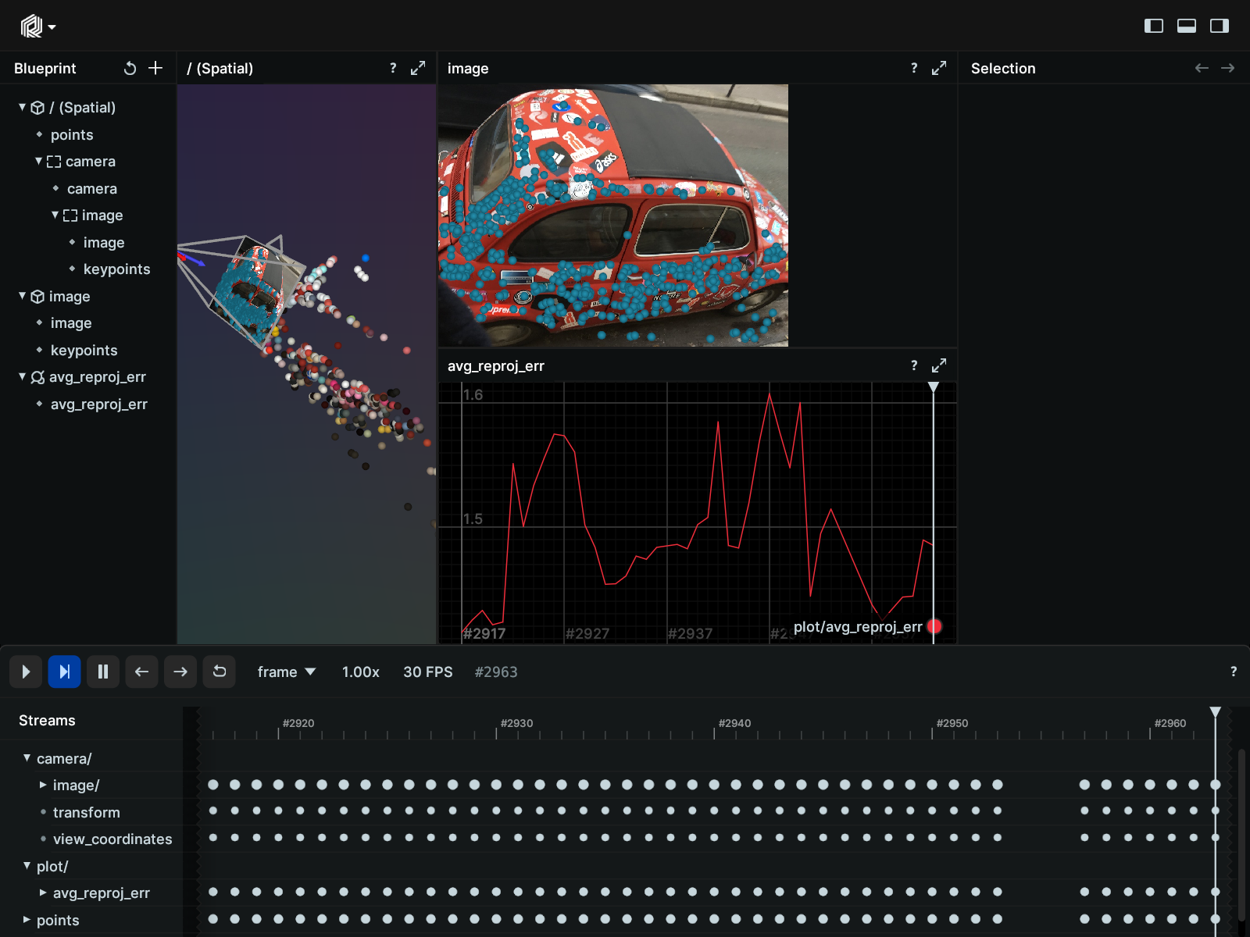Click the Blueprint panel header
This screenshot has width=1250, height=937.
[45, 68]
